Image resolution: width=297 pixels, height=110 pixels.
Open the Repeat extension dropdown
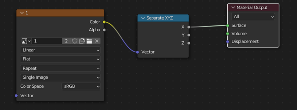click(x=60, y=68)
